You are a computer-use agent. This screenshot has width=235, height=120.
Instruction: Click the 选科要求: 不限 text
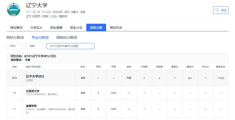[20, 60]
